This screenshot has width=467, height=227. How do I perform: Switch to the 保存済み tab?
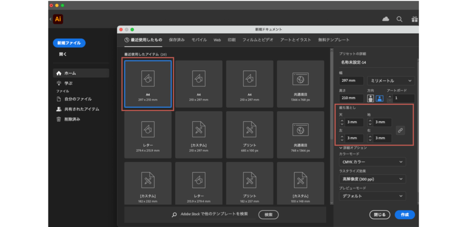click(176, 40)
